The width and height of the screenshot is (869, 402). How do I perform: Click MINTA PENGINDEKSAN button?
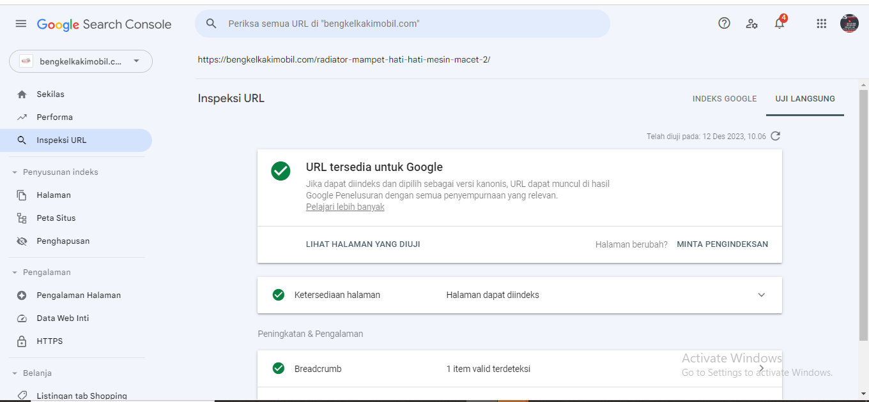pos(723,244)
